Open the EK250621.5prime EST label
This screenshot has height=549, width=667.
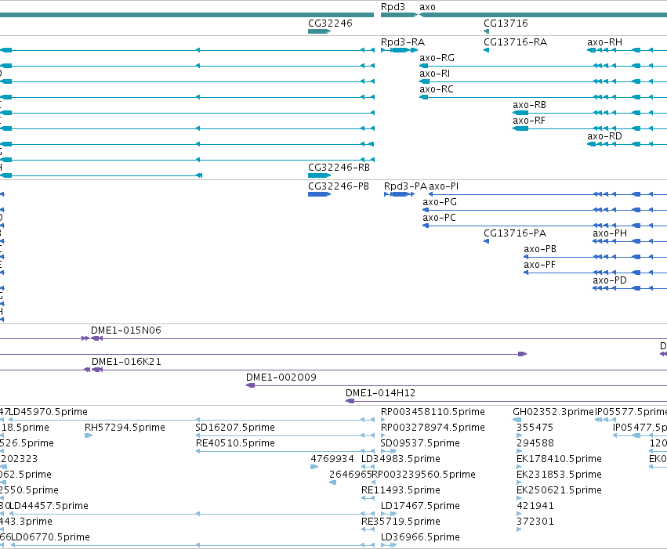(559, 490)
